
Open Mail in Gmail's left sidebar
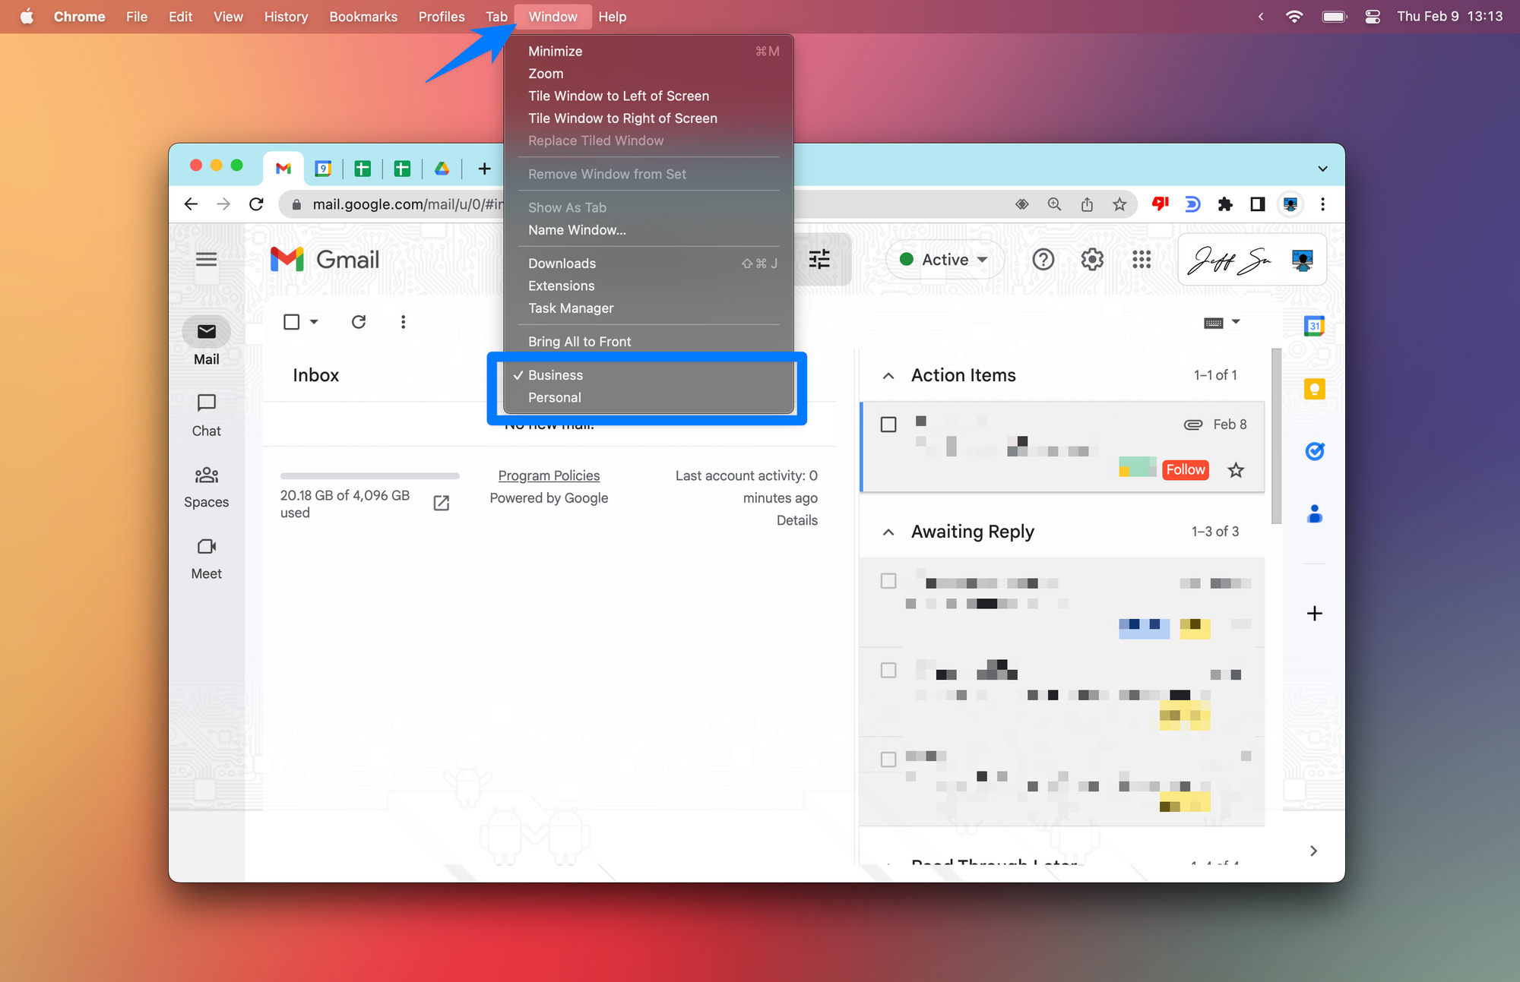click(207, 341)
